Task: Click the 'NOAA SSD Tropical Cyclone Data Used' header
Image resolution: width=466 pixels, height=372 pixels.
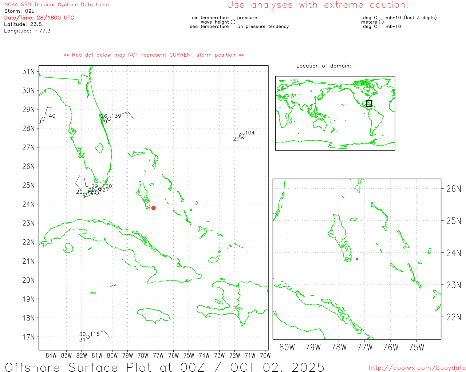Action: click(x=57, y=5)
